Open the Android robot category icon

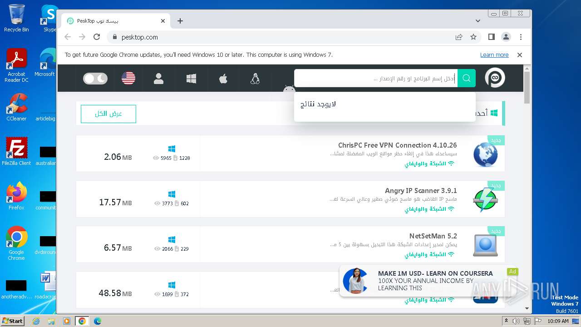[289, 89]
